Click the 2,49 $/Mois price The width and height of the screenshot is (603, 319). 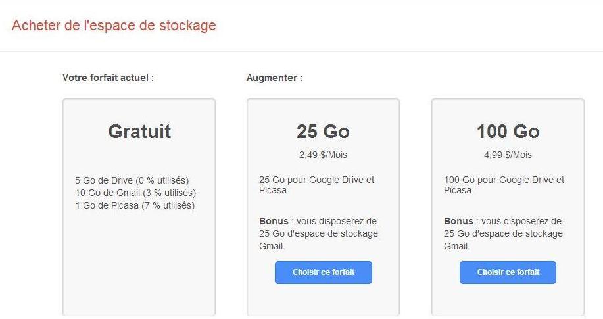point(323,155)
